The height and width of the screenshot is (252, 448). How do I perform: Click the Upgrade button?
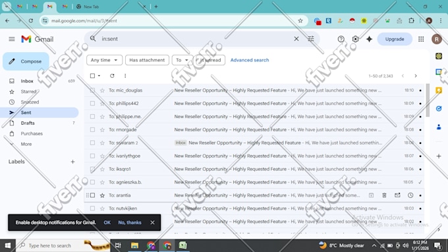click(x=395, y=39)
